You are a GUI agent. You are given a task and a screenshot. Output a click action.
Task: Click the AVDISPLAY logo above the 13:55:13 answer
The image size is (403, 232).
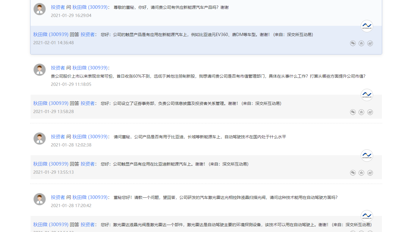(x=367, y=156)
